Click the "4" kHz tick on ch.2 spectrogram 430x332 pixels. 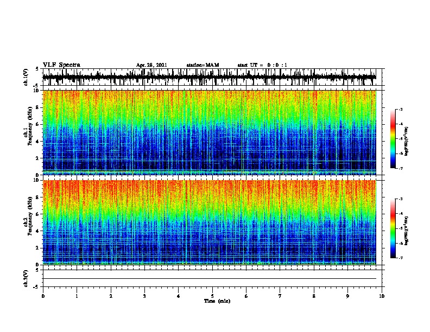(x=37, y=231)
